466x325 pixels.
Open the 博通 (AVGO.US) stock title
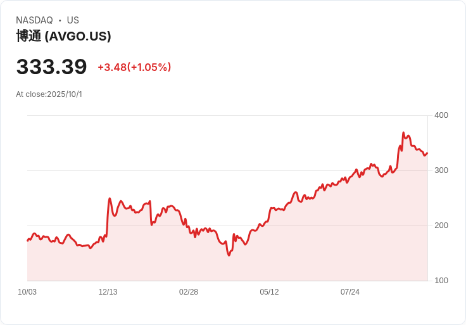63,36
